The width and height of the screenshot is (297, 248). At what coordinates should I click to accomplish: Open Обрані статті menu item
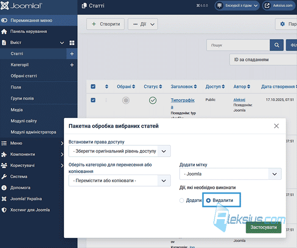point(24,76)
